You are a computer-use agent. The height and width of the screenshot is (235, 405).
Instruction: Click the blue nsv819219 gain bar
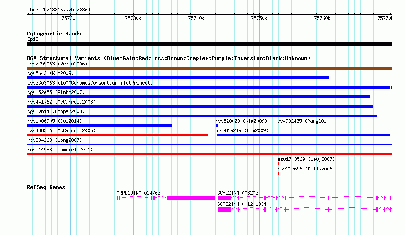point(304,135)
